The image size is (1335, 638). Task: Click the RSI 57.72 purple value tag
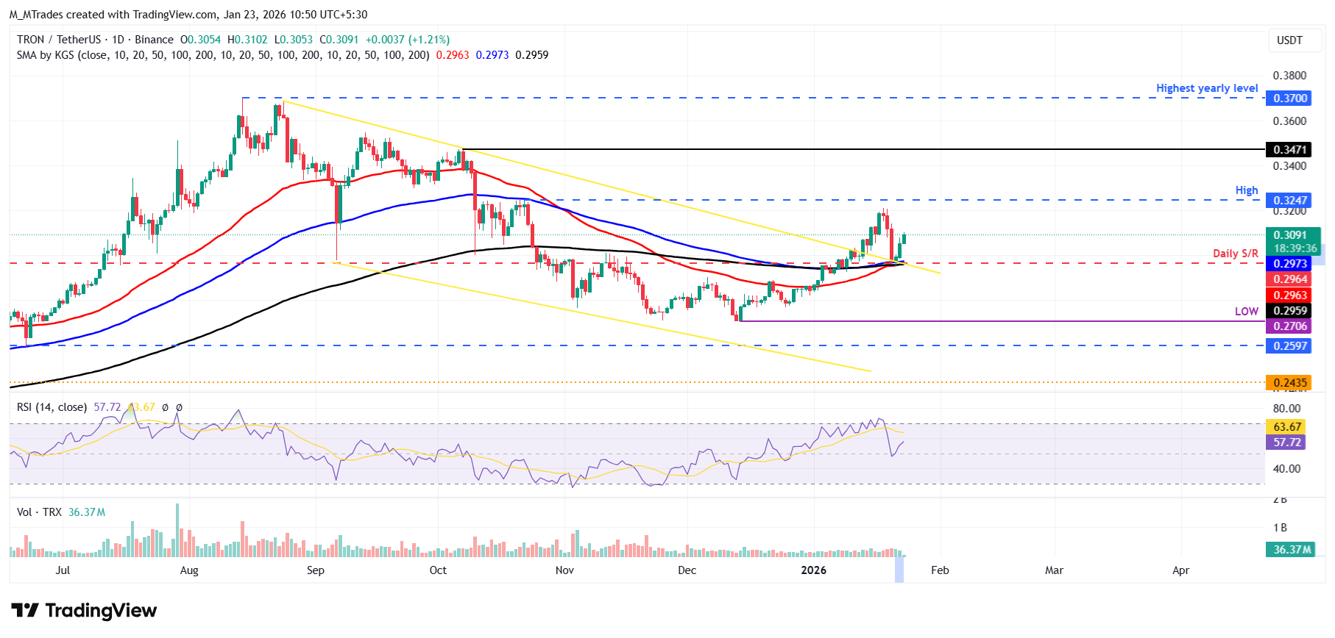coord(1286,442)
